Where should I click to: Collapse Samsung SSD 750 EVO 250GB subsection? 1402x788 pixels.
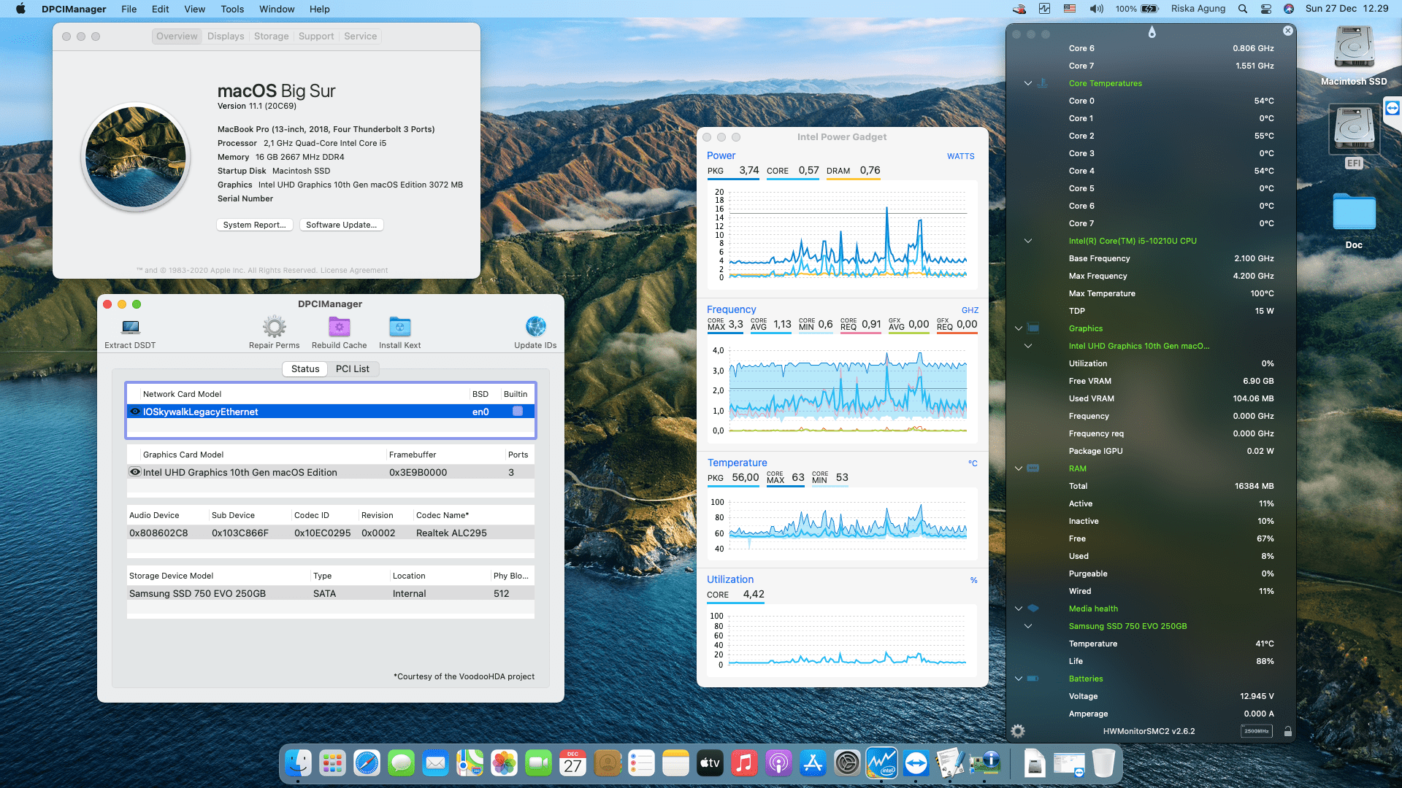[1028, 626]
